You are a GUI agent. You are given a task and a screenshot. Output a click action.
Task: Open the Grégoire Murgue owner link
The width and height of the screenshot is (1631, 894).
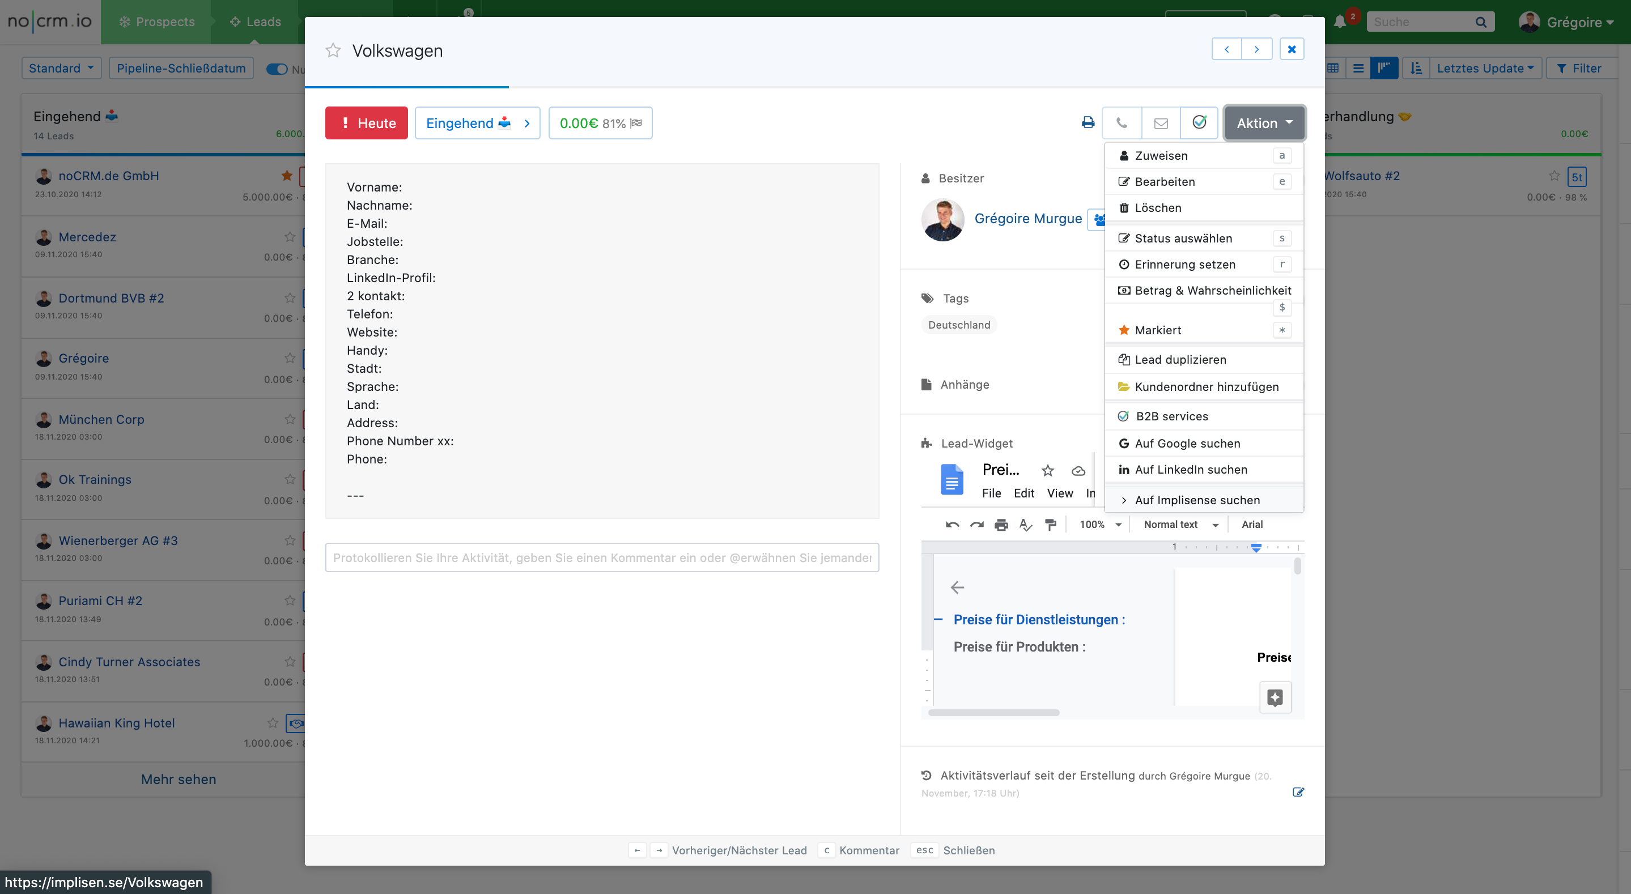[x=1027, y=219]
